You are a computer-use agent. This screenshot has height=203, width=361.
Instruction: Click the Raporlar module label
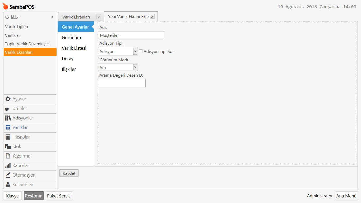coord(21,165)
